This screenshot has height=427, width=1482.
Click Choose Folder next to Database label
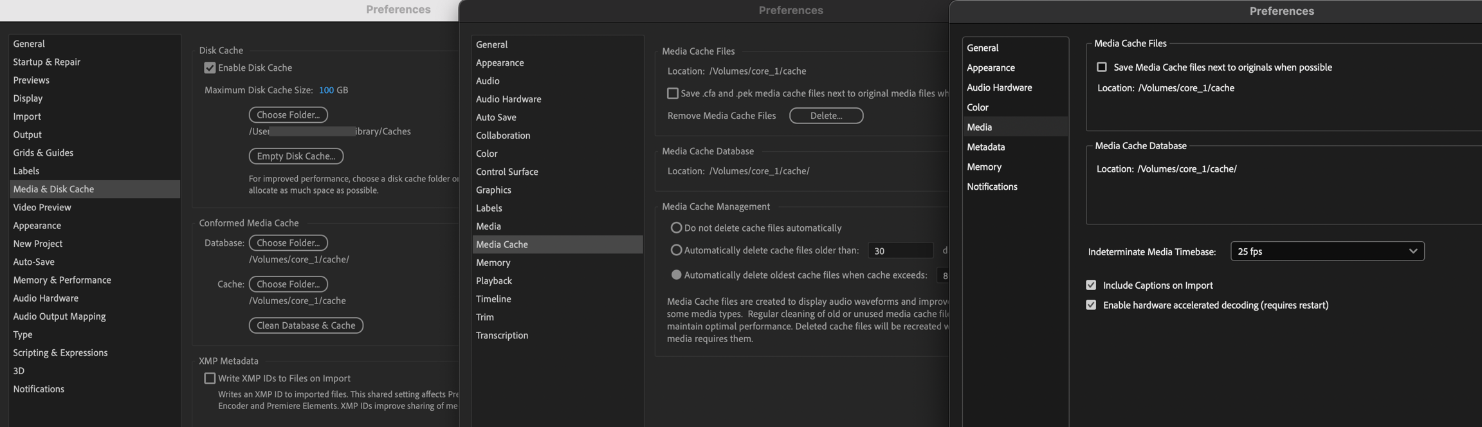(288, 243)
